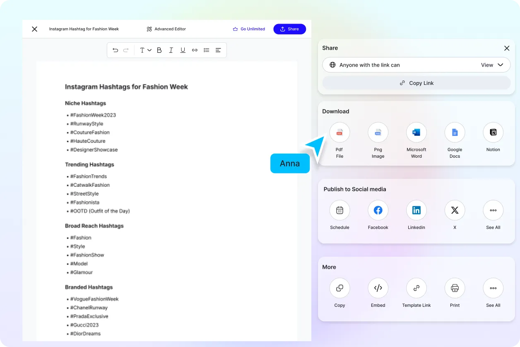Publish the document to Facebook
The image size is (520, 347).
click(x=378, y=210)
